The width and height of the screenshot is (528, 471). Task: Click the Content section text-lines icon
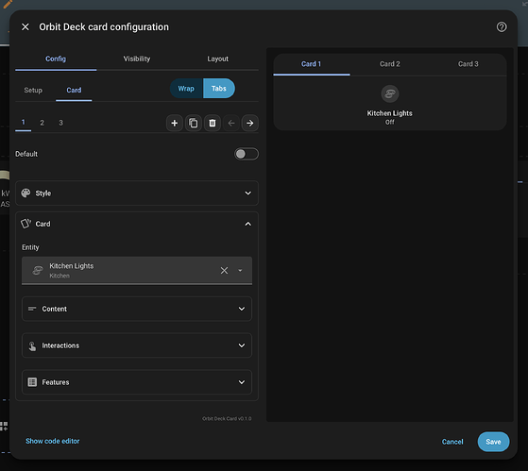(32, 309)
